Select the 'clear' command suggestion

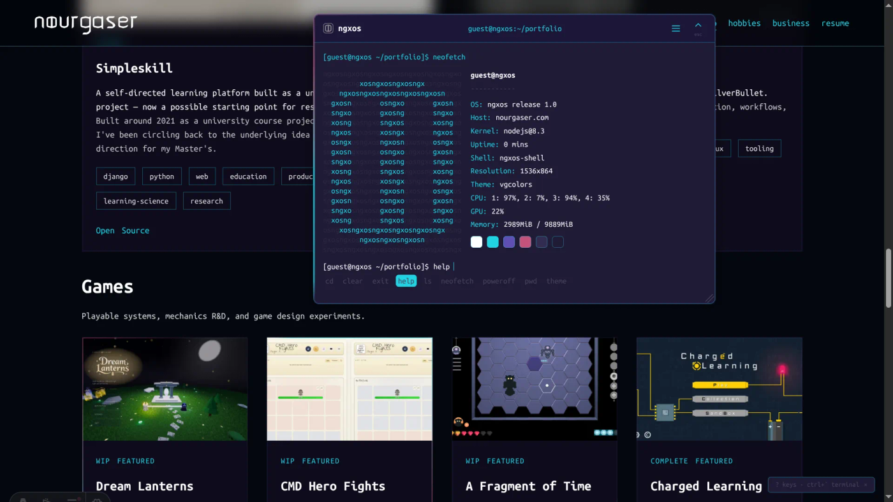(x=353, y=281)
